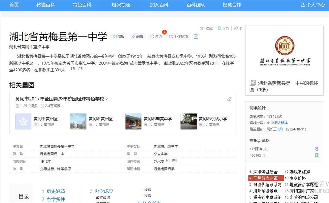The height and width of the screenshot is (203, 329).
Task: Click the triangle icon next to fjd0105
Action: tap(264, 155)
